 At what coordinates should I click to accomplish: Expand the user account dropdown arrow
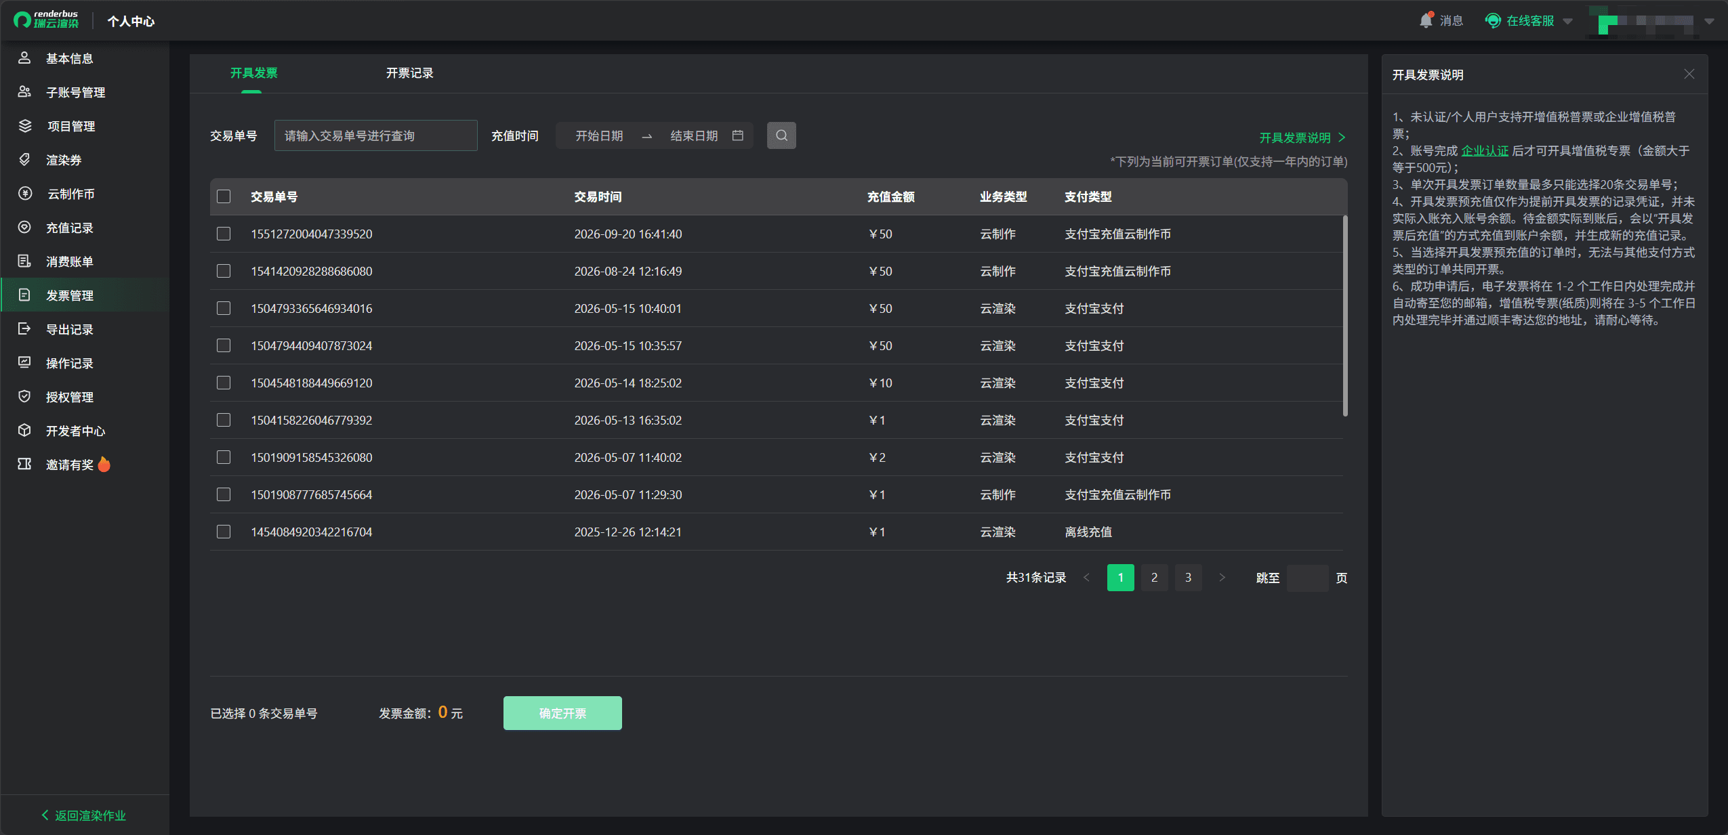[x=1709, y=21]
